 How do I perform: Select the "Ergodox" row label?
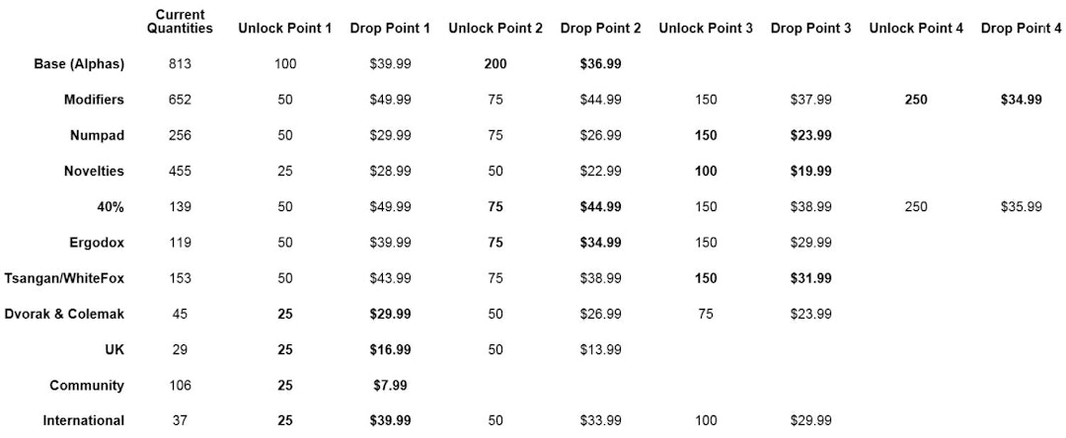[97, 243]
